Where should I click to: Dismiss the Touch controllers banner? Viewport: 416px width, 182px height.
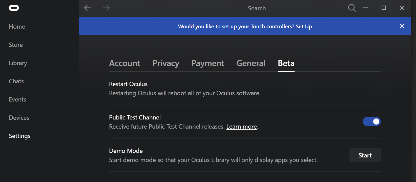[x=402, y=26]
